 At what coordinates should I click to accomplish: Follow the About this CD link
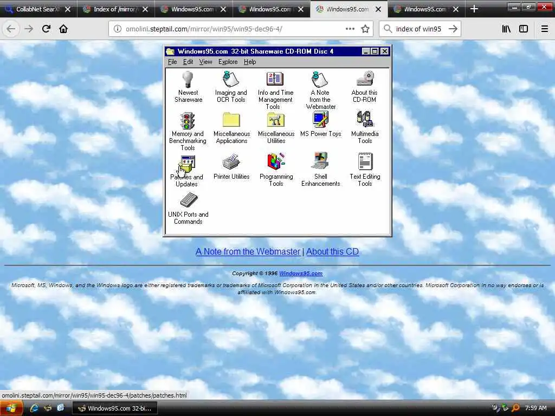pyautogui.click(x=332, y=251)
